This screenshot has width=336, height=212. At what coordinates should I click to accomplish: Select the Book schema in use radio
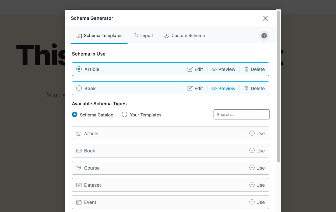(x=79, y=88)
